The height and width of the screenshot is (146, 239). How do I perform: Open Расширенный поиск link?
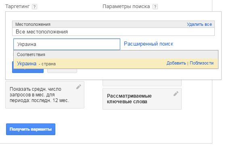pos(149,44)
